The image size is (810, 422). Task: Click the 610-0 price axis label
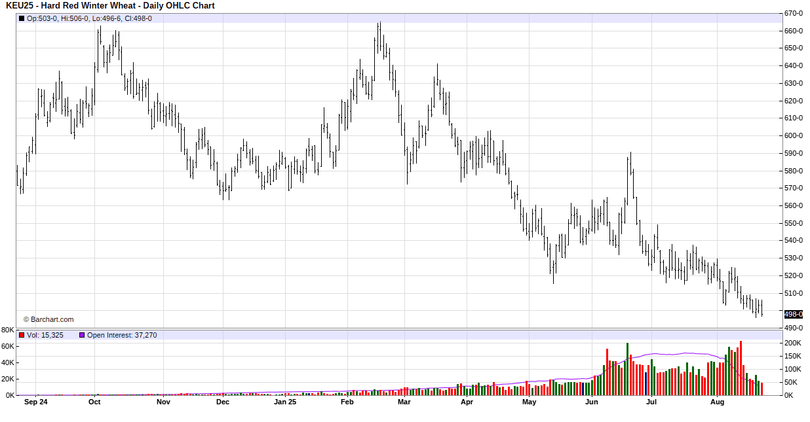tap(794, 118)
